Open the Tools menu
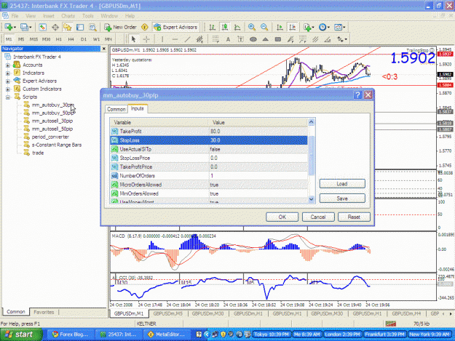455x341 pixels. click(x=87, y=16)
